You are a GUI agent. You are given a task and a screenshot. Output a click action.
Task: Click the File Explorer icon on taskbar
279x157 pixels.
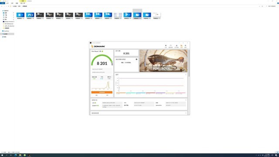click(20, 155)
